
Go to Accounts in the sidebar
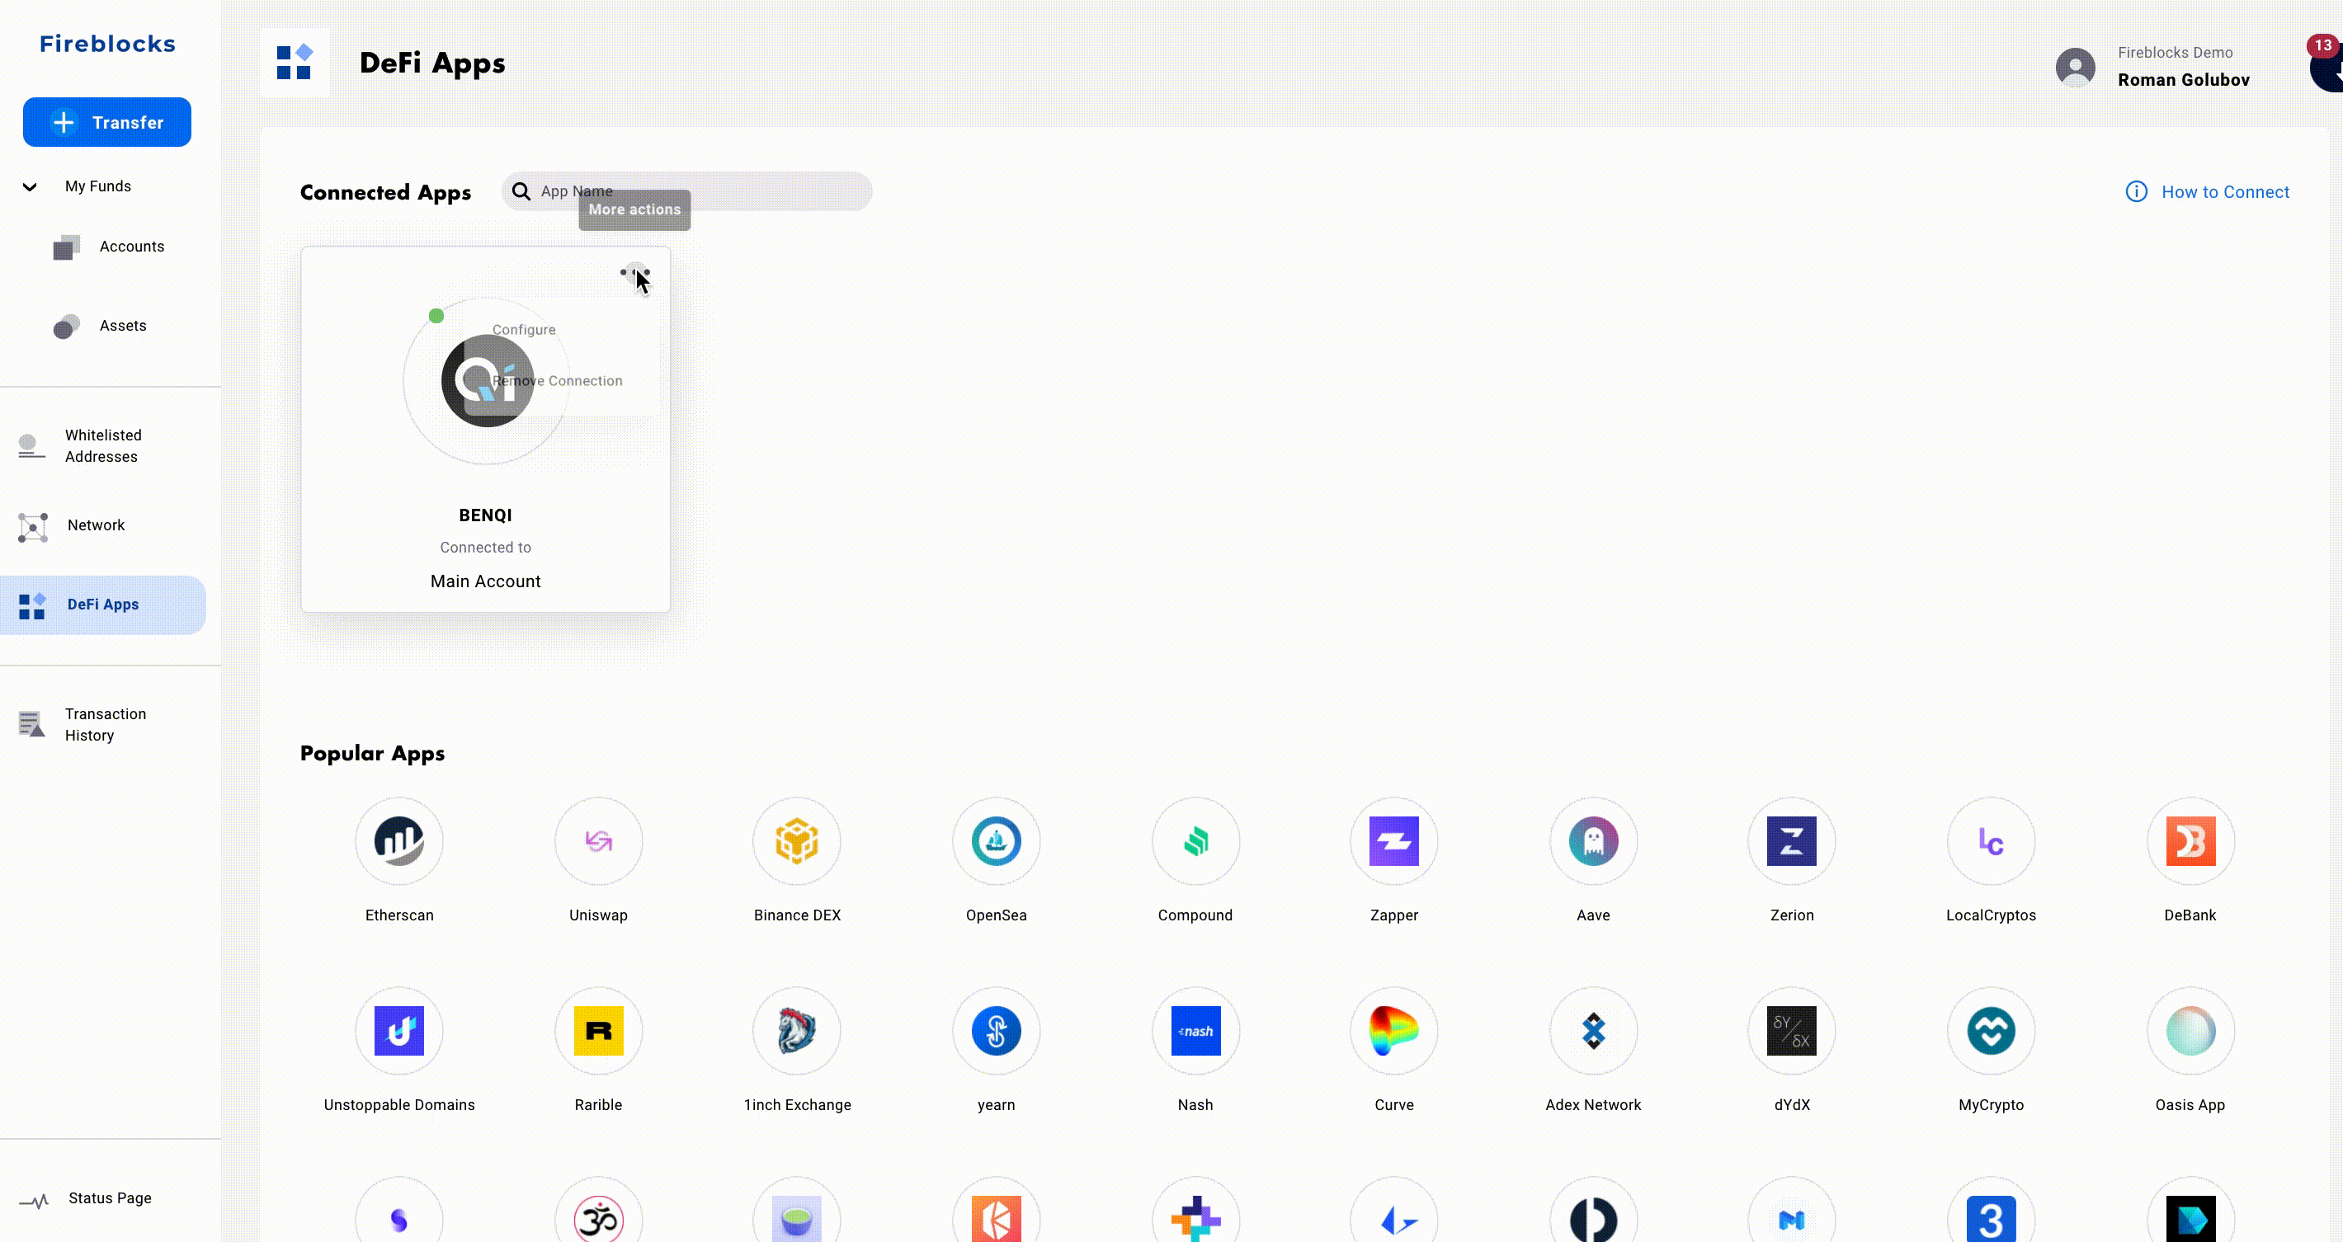pyautogui.click(x=109, y=247)
